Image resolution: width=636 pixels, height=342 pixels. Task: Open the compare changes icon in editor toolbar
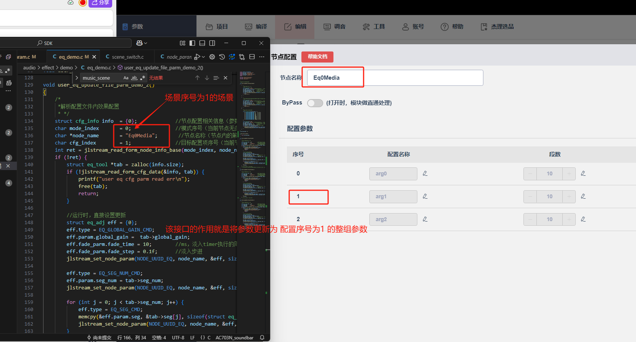[x=242, y=57]
